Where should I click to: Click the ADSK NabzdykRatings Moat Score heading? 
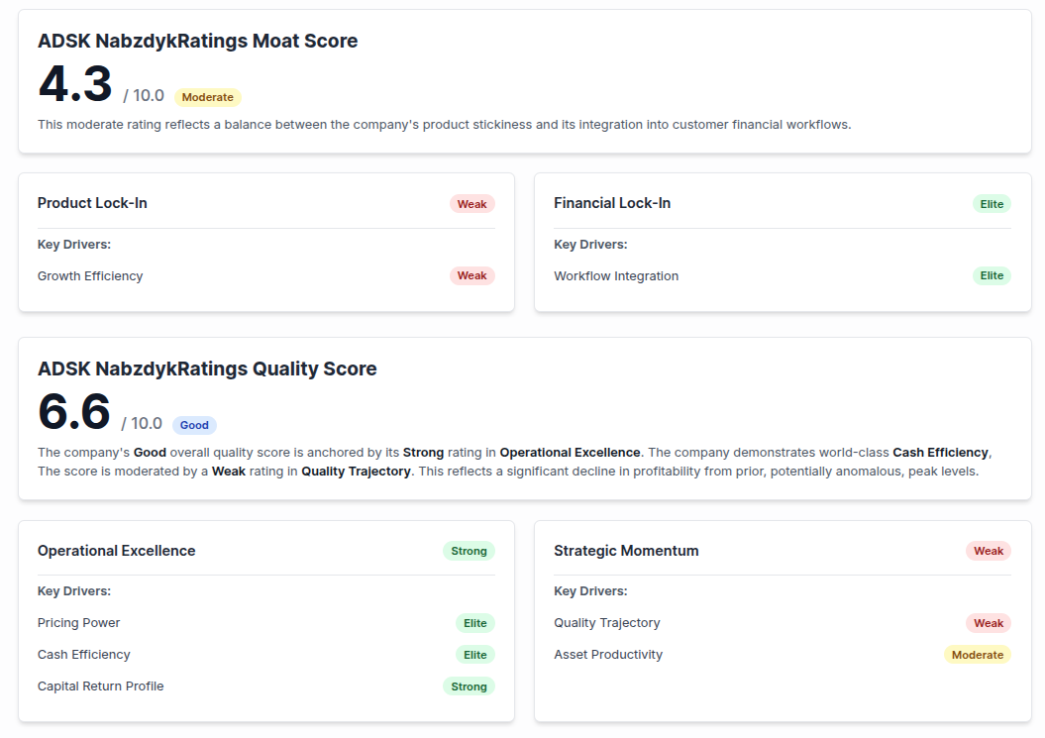click(x=197, y=41)
